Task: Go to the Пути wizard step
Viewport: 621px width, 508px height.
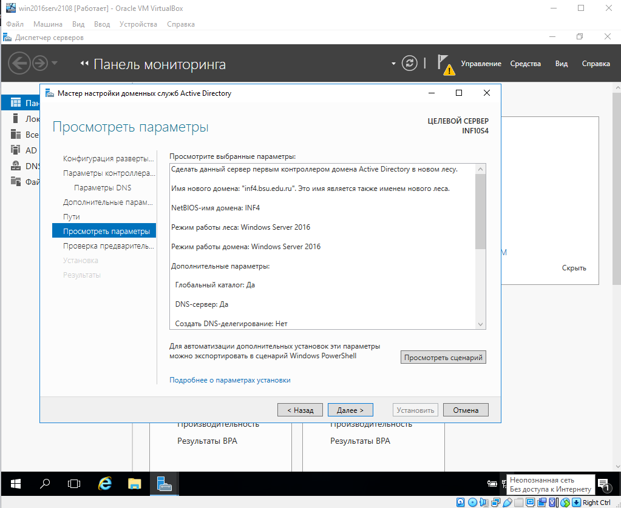Action: 71,217
